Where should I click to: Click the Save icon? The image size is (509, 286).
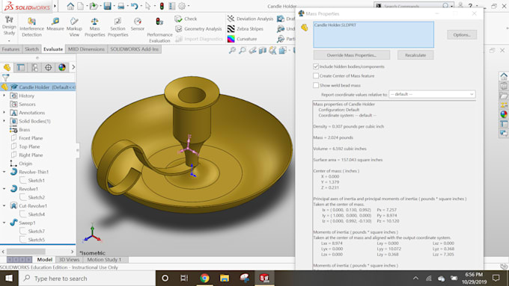108,6
